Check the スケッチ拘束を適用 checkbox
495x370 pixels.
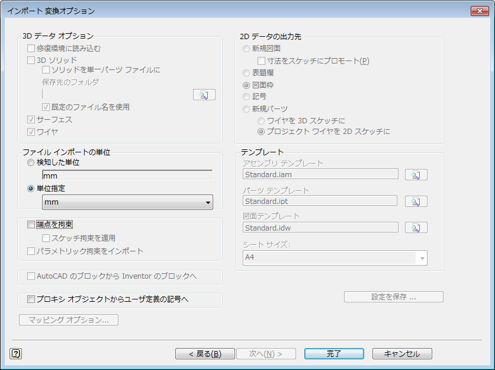46,238
